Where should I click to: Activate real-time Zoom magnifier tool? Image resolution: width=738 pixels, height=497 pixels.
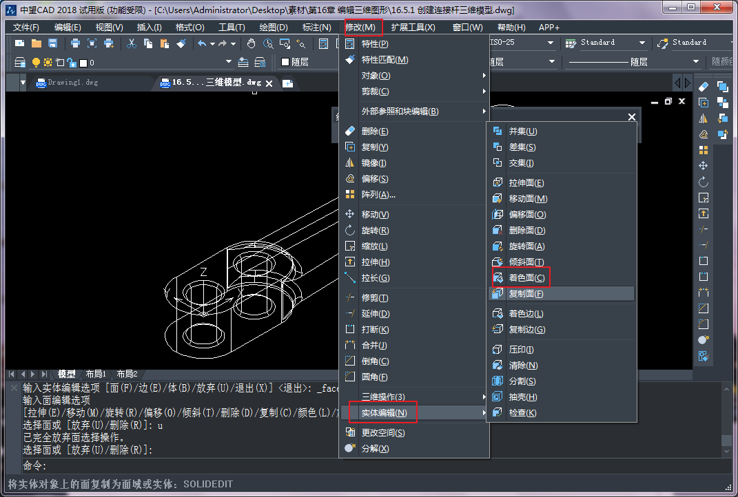point(267,43)
